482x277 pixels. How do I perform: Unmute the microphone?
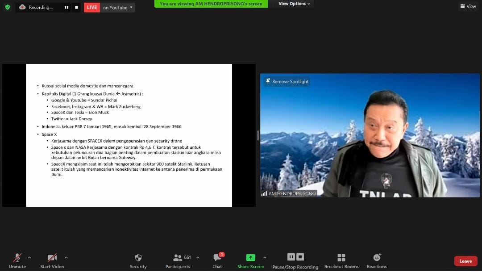tap(17, 260)
